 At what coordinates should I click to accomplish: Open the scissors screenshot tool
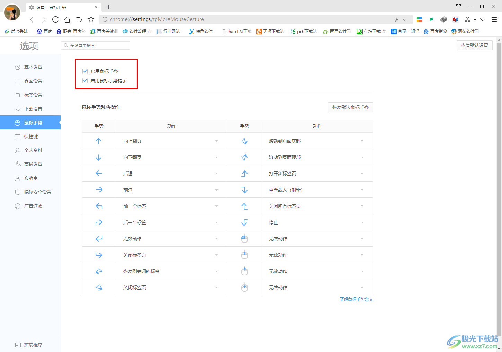467,19
